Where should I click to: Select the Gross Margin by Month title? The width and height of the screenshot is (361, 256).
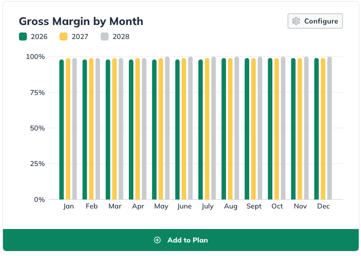coord(81,21)
